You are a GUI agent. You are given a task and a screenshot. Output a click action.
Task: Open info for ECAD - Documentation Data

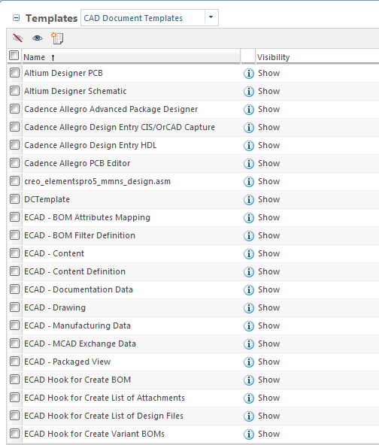click(249, 289)
